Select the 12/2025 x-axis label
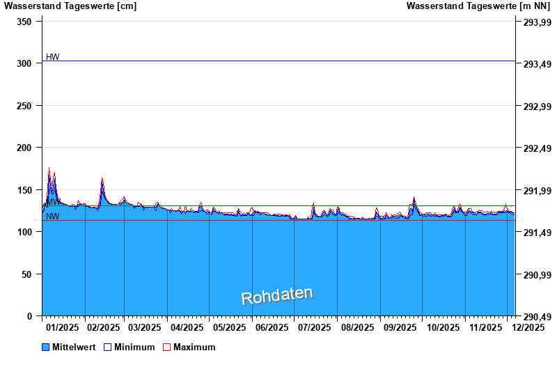Image resolution: width=557 pixels, height=383 pixels. (528, 327)
